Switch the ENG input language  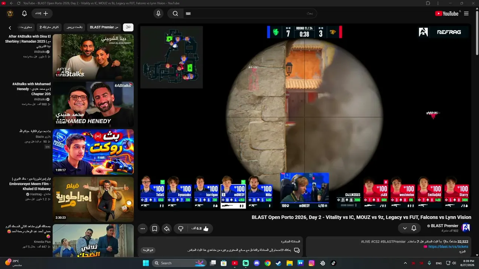click(439, 263)
